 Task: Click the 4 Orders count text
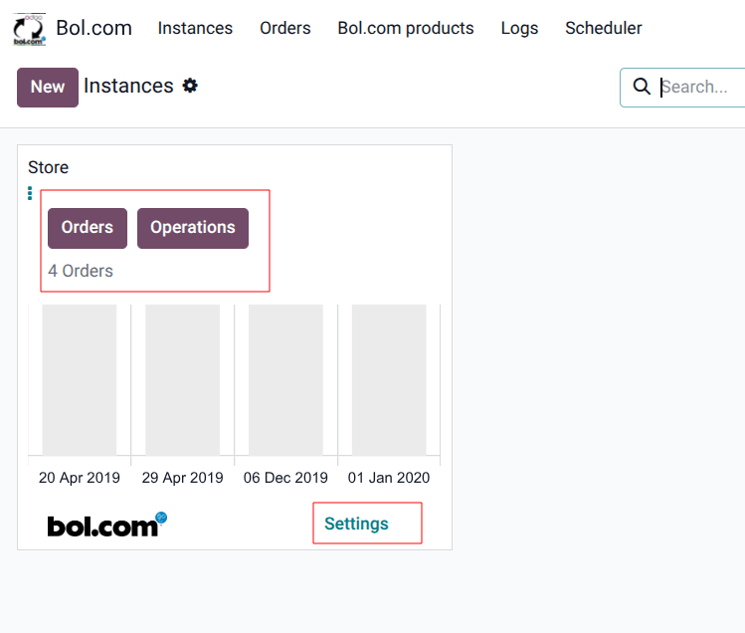pos(81,271)
